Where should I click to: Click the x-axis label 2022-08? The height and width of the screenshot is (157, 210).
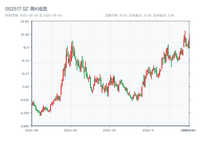(31, 130)
